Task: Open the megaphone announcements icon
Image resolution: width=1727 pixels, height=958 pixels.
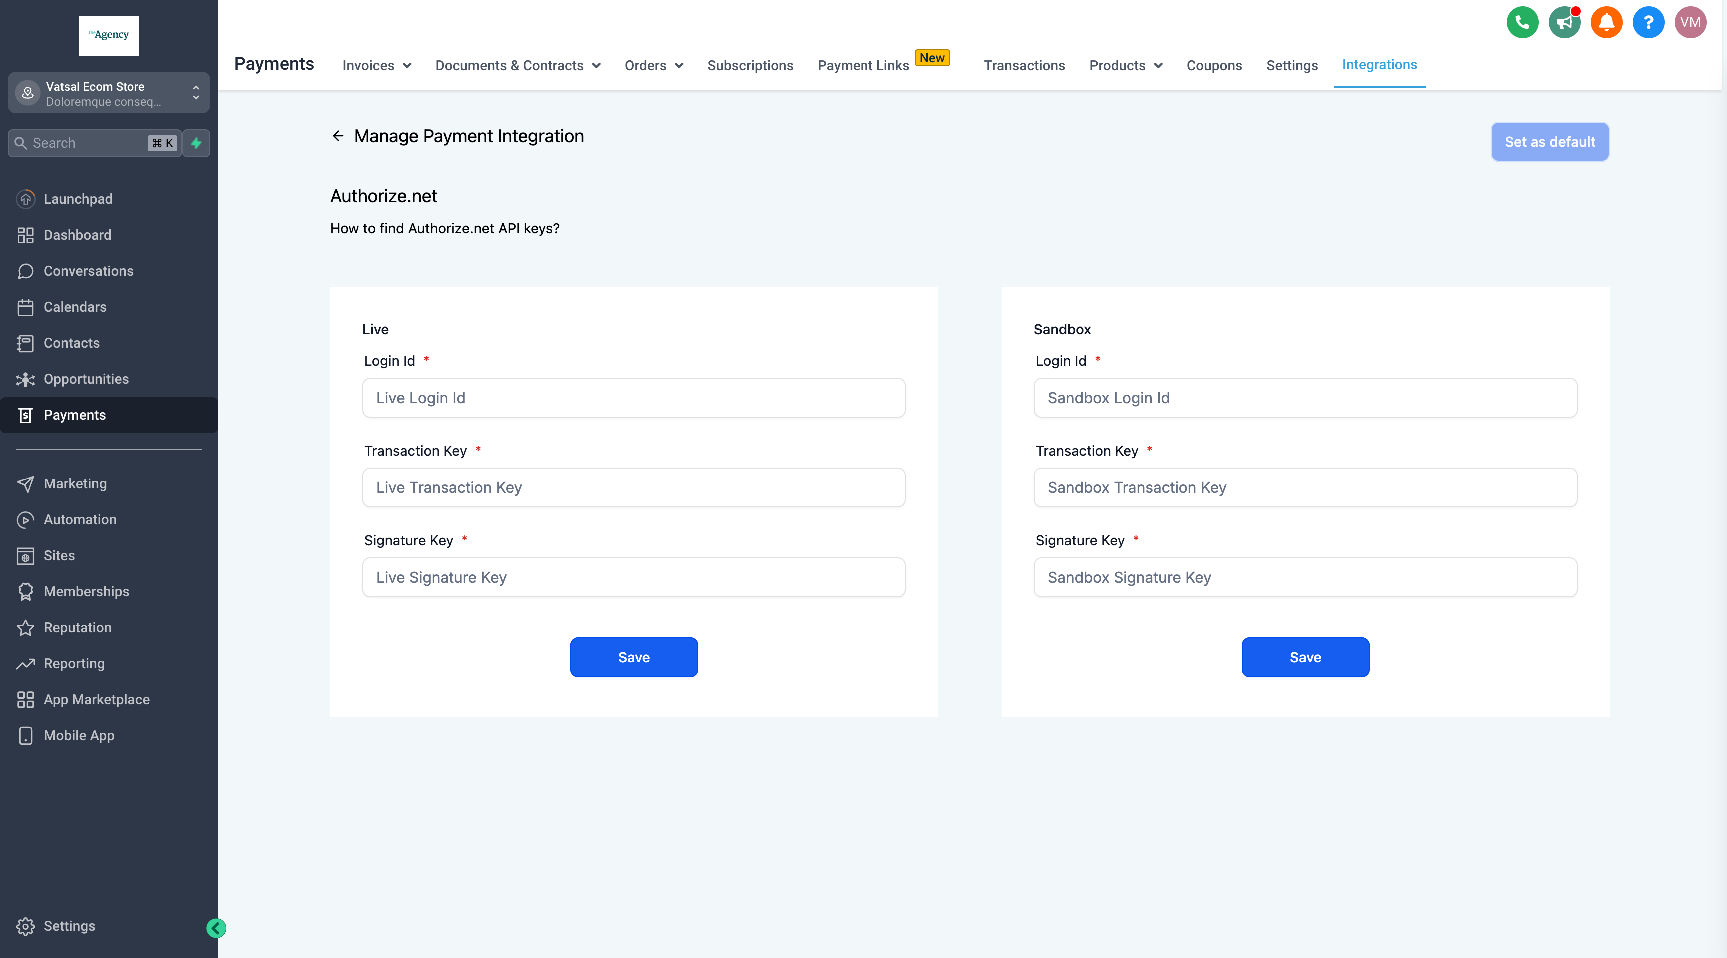Action: tap(1564, 23)
